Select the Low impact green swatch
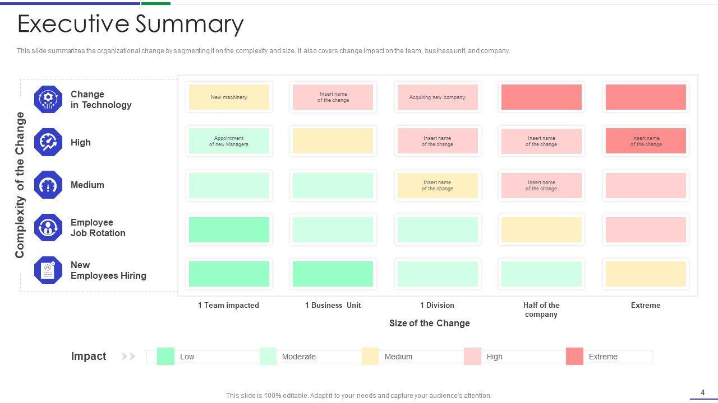The height and width of the screenshot is (403, 718). click(165, 357)
